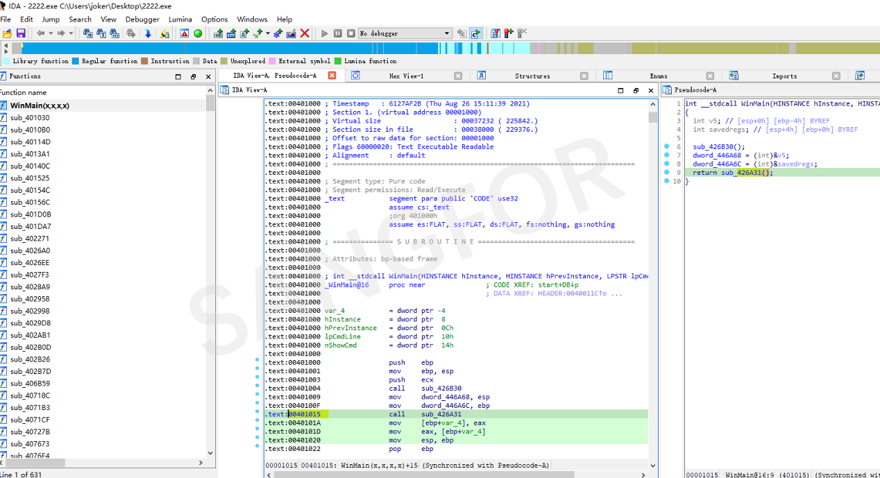This screenshot has height=478, width=880.
Task: Open the Search menu
Action: tap(80, 19)
